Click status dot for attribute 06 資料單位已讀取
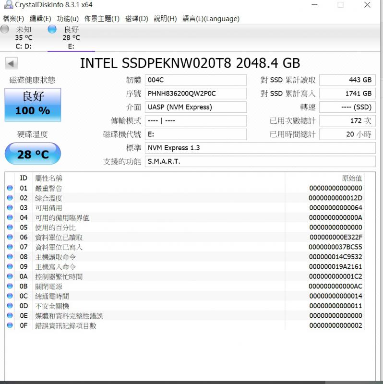 (x=10, y=237)
